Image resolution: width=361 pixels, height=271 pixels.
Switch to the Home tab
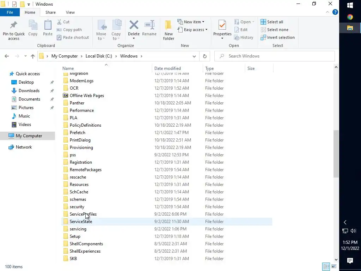30,12
